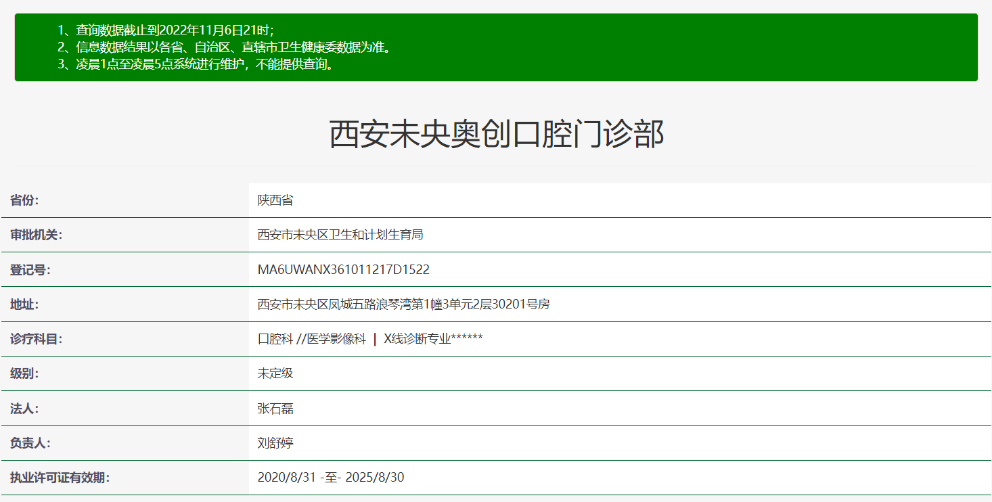Click the 级别 row label
992x502 pixels.
pyautogui.click(x=24, y=373)
